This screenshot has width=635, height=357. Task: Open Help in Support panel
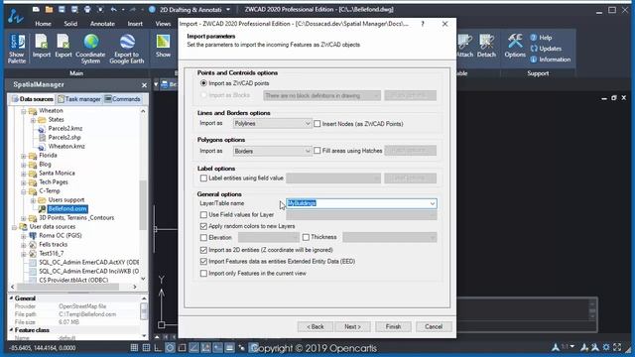tap(541, 38)
